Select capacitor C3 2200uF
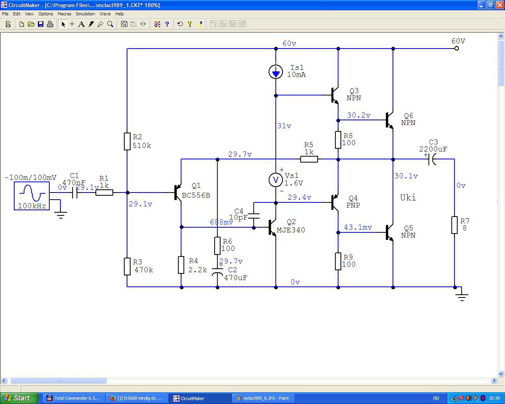 432,159
